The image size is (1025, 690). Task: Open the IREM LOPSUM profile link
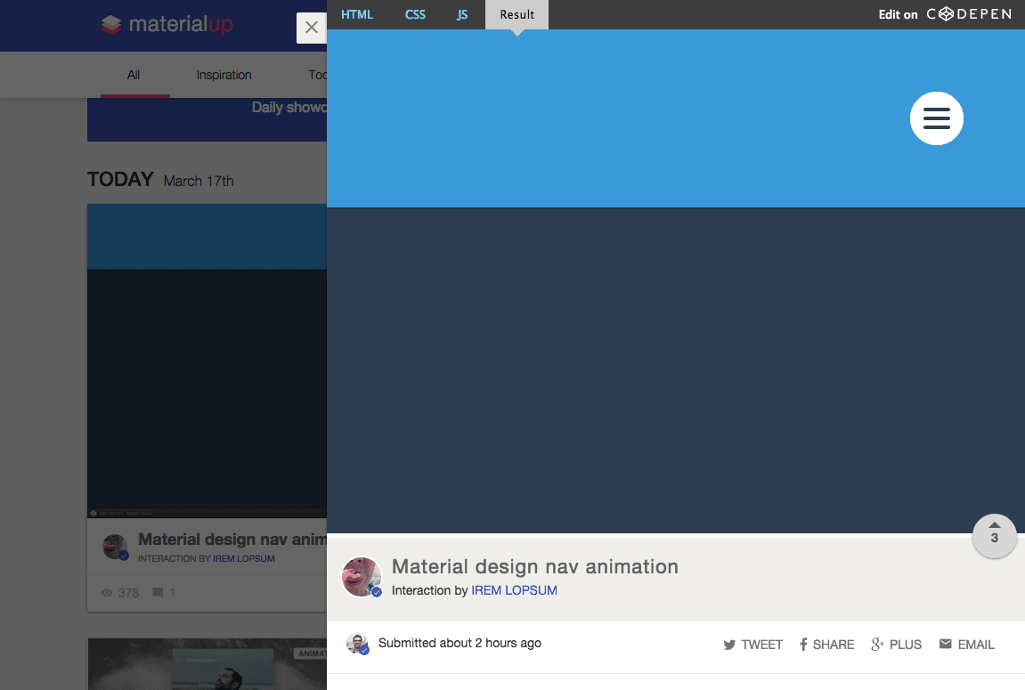tap(514, 590)
